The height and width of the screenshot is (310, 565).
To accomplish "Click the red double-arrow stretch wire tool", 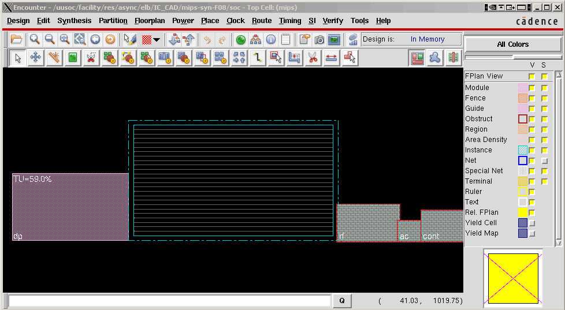I will [x=331, y=58].
